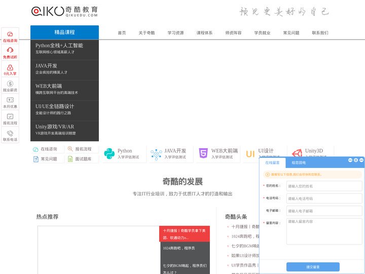Screen dimensions: 365x274
Task: Click the Python logo icon
Action: 109,154
